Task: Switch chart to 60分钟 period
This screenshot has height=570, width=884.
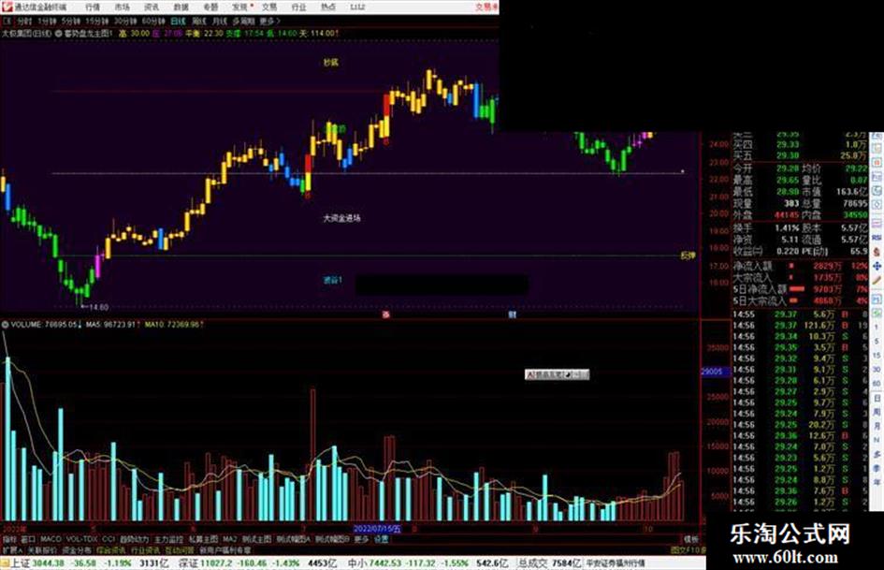Action: [x=152, y=21]
